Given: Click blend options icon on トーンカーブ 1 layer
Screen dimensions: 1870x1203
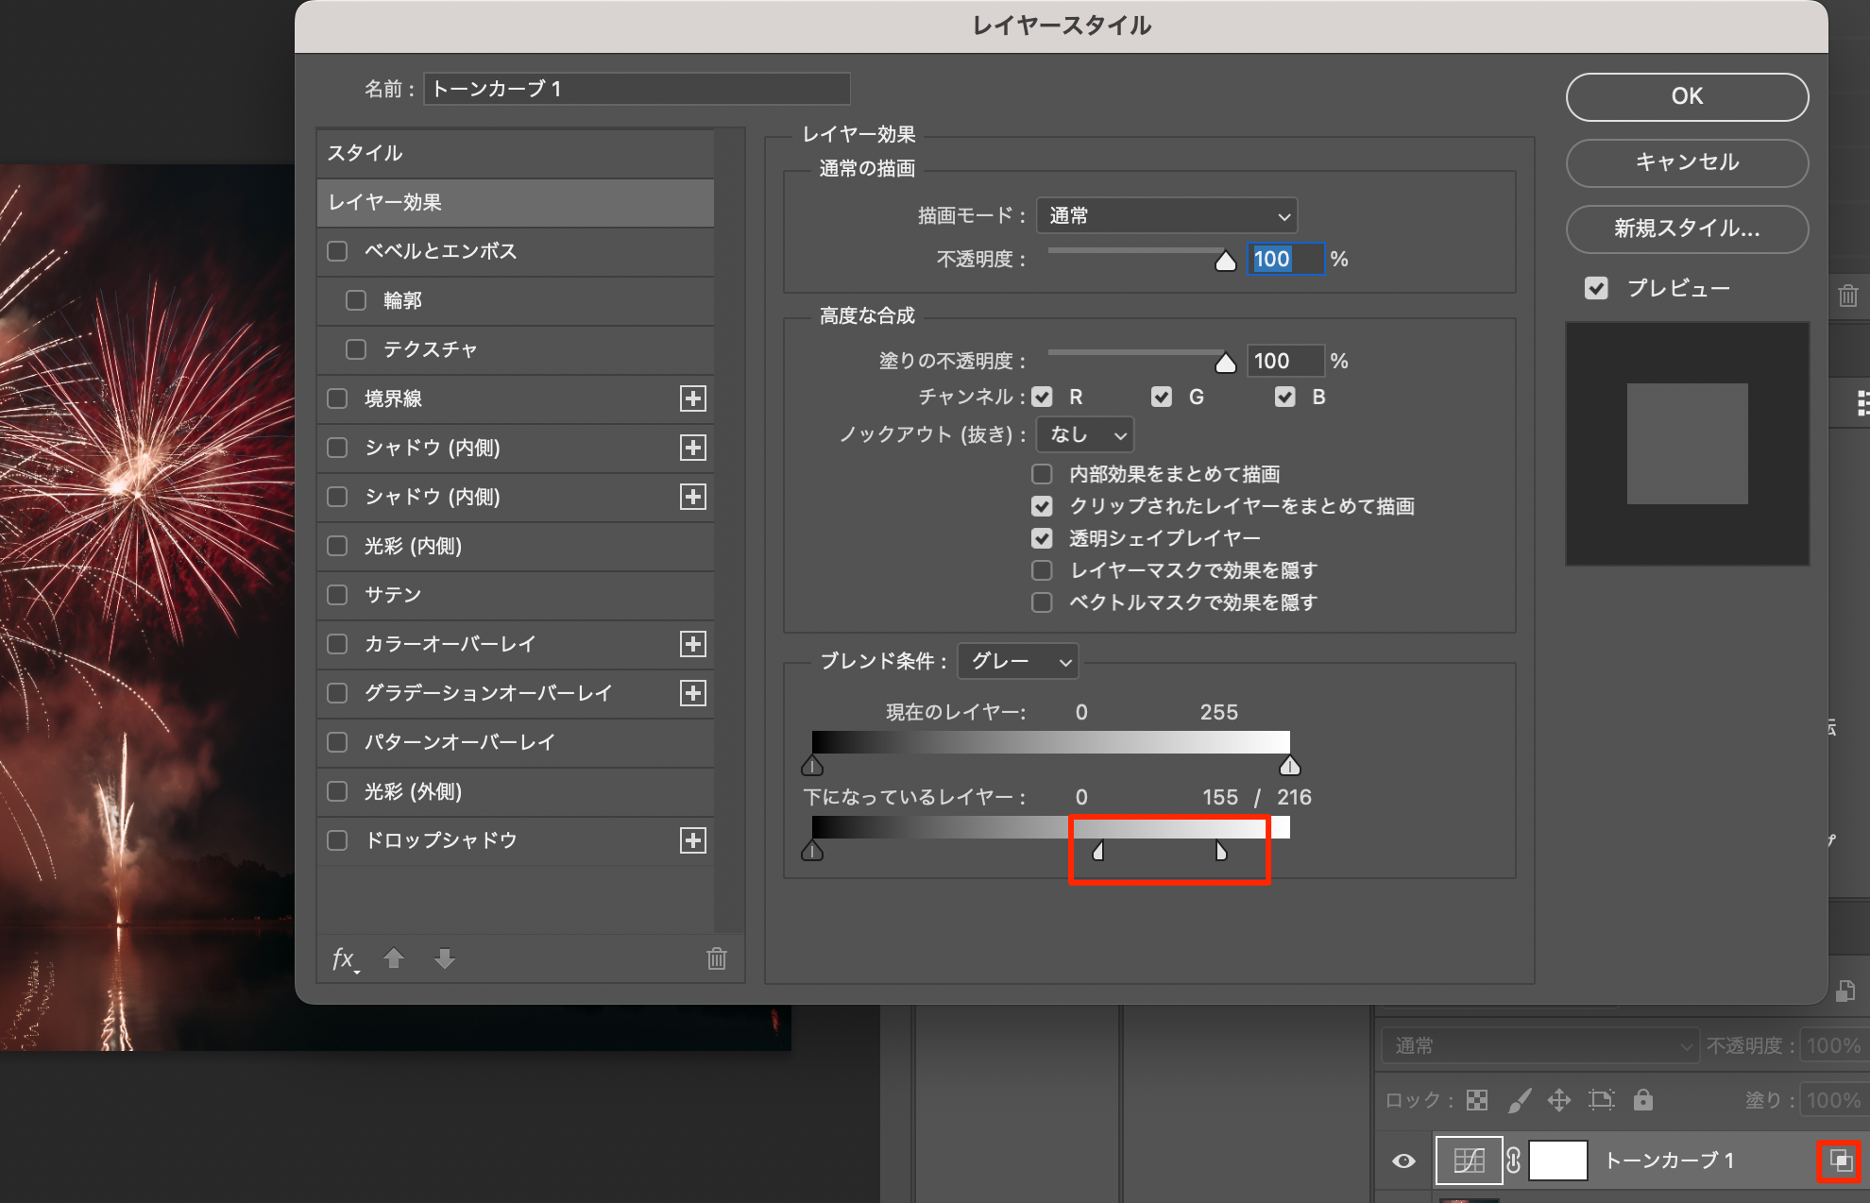Looking at the screenshot, I should point(1839,1161).
